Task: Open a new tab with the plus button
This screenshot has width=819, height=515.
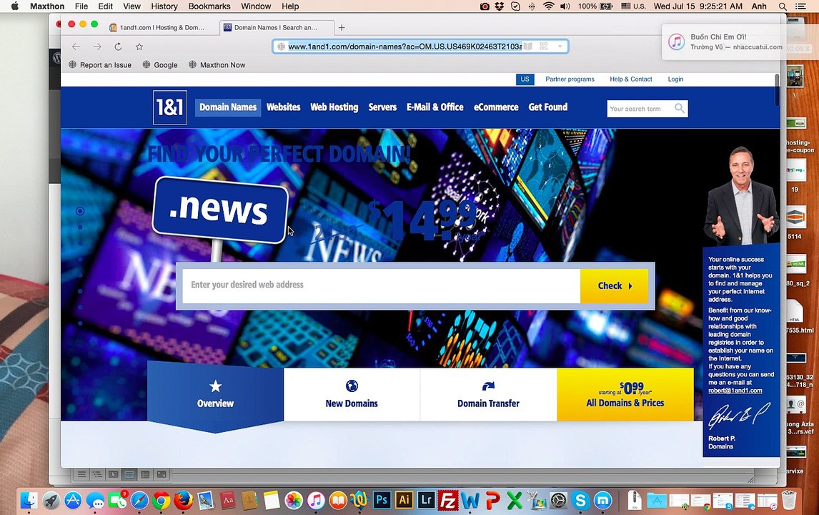Action: pyautogui.click(x=342, y=27)
